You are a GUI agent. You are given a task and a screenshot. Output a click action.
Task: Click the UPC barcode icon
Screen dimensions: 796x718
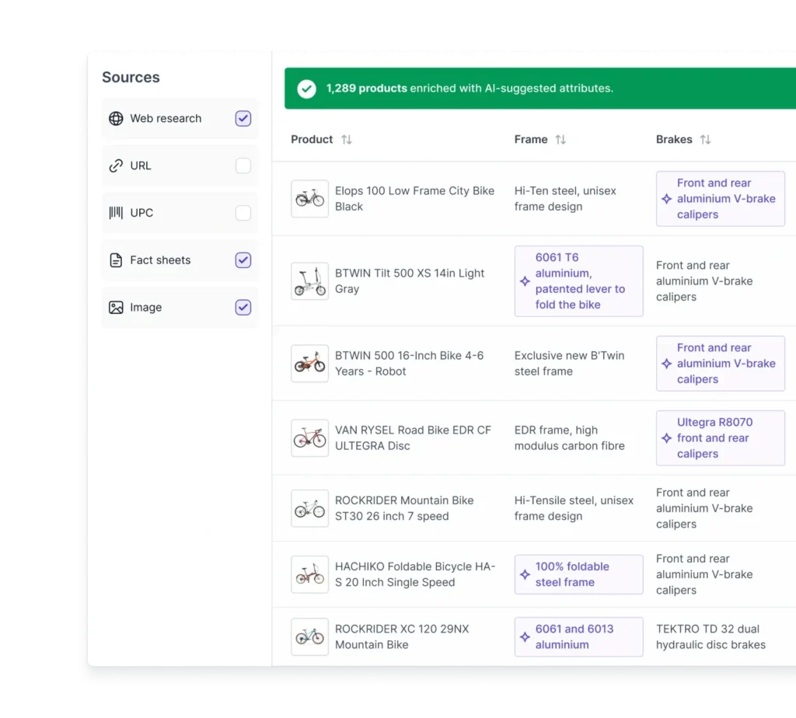(x=116, y=213)
